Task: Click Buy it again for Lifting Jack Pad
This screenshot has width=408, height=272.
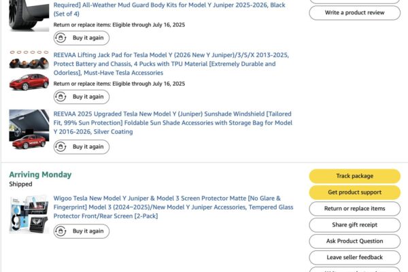Action: (x=81, y=97)
